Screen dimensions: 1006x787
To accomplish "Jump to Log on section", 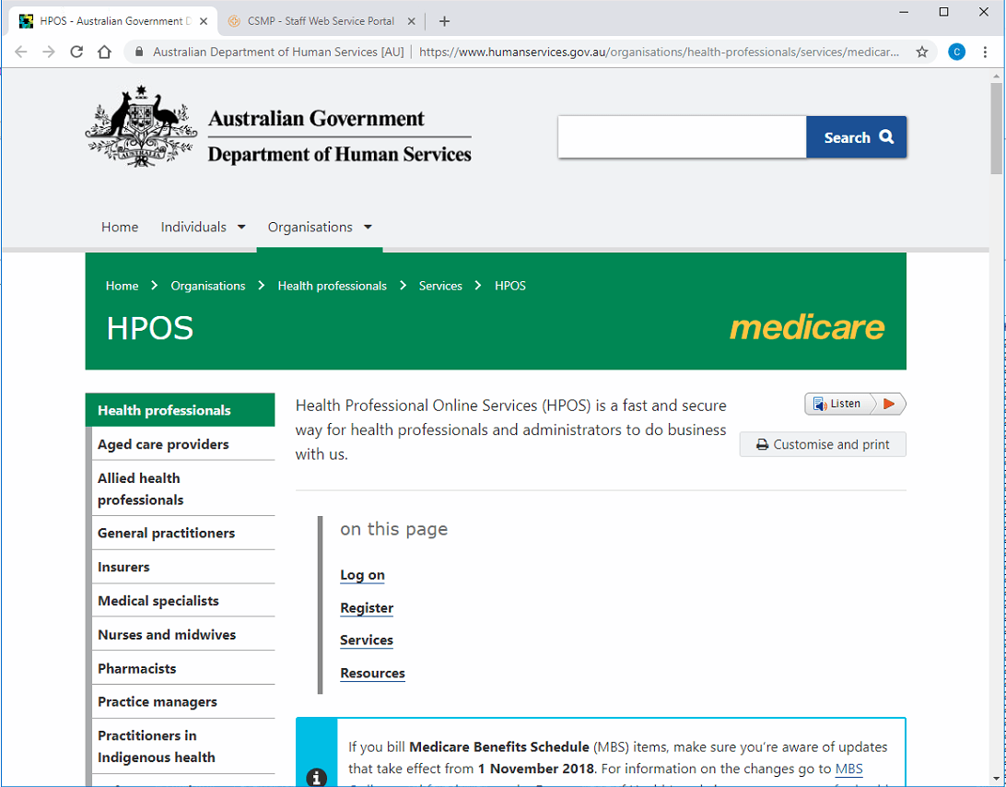I will [362, 575].
